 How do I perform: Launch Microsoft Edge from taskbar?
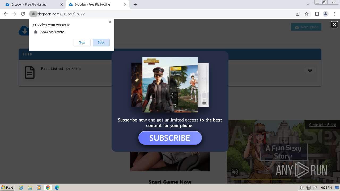point(57,188)
